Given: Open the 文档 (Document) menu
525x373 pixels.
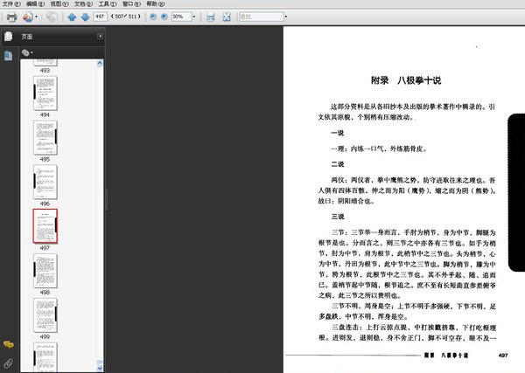Looking at the screenshot, I should (x=83, y=4).
